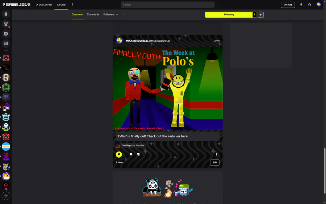
Task: Open the chat icon in left sidebar
Action: coord(6,34)
